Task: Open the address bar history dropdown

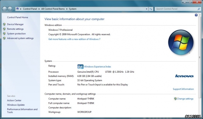Action: tap(147, 9)
